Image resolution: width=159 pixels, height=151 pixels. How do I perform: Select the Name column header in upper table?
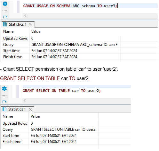click(8, 31)
